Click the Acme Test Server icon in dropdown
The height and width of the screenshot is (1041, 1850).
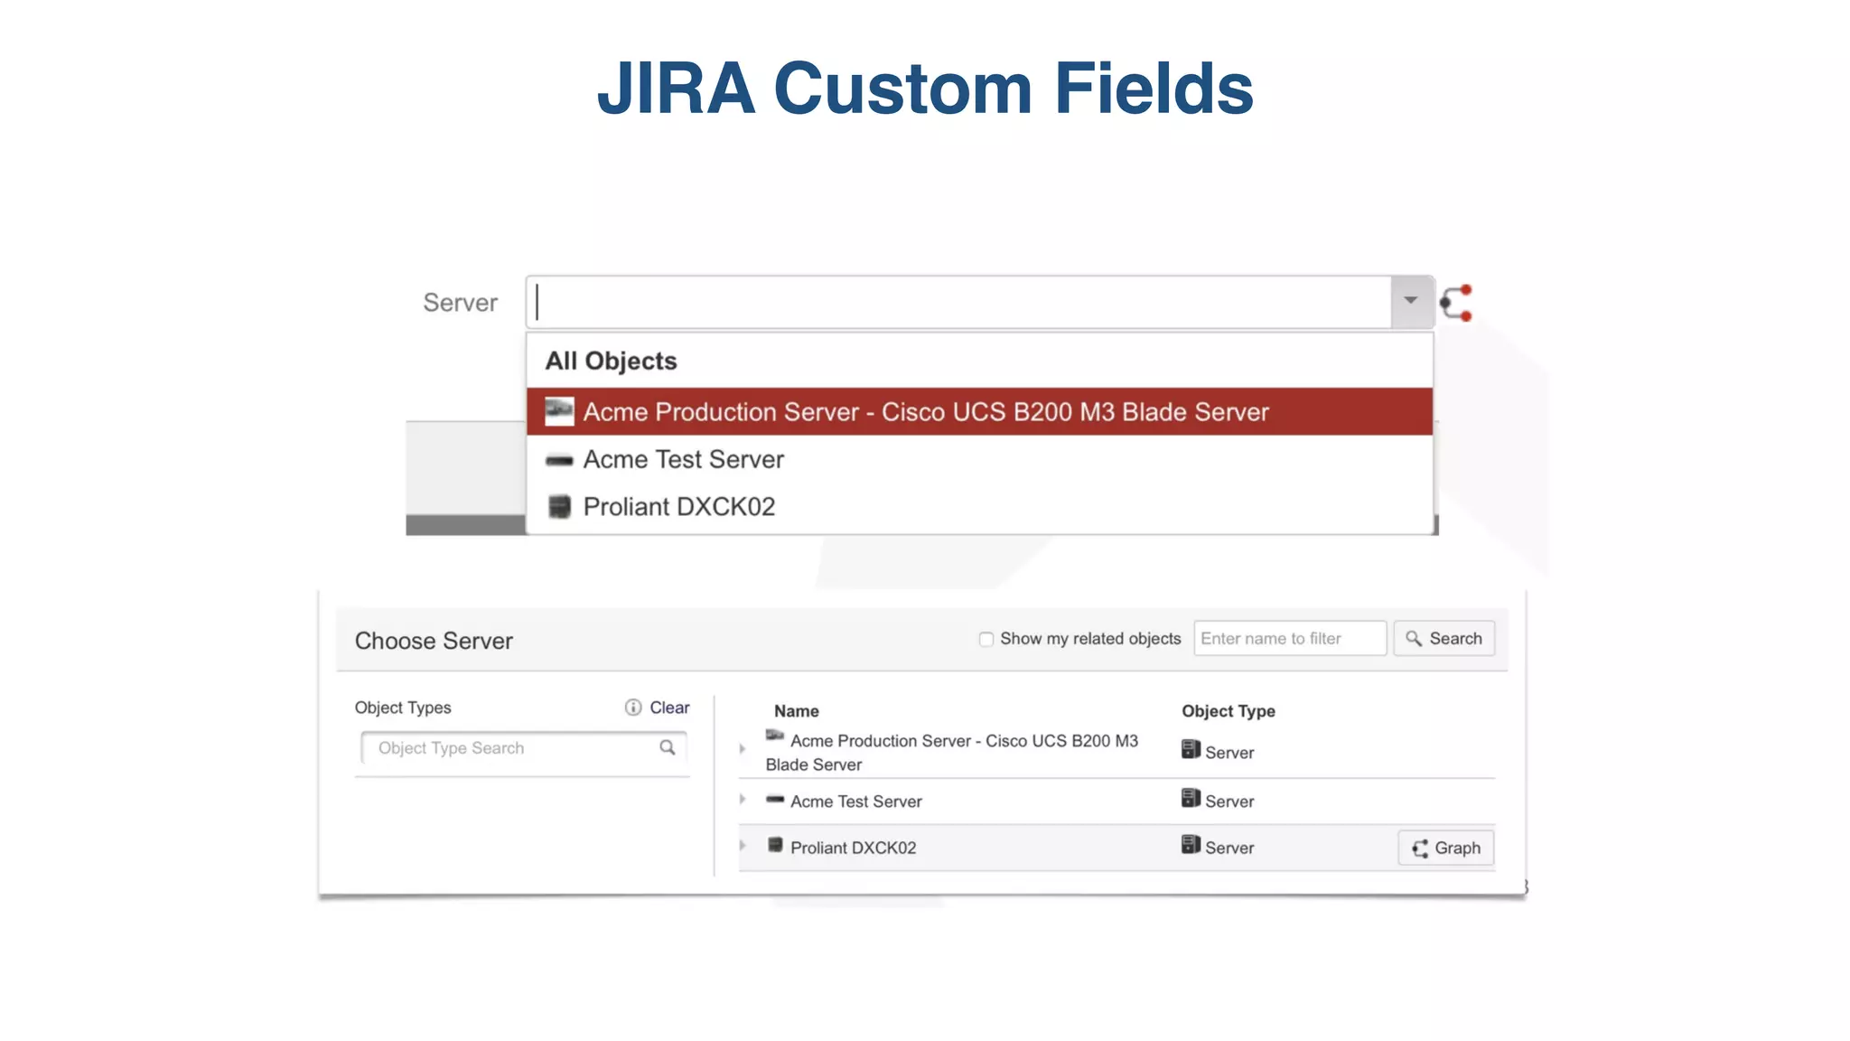[559, 461]
